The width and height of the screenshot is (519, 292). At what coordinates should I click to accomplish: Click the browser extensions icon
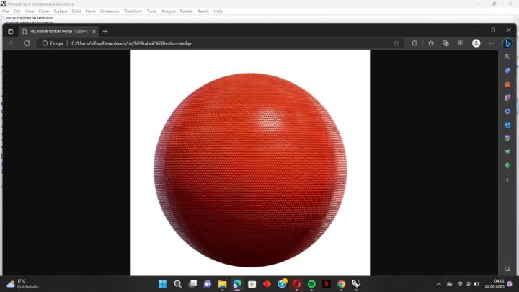(414, 43)
